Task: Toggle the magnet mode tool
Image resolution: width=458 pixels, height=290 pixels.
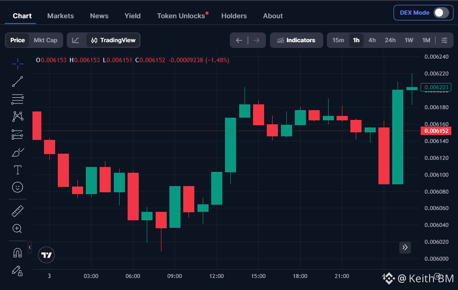Action: 17,253
